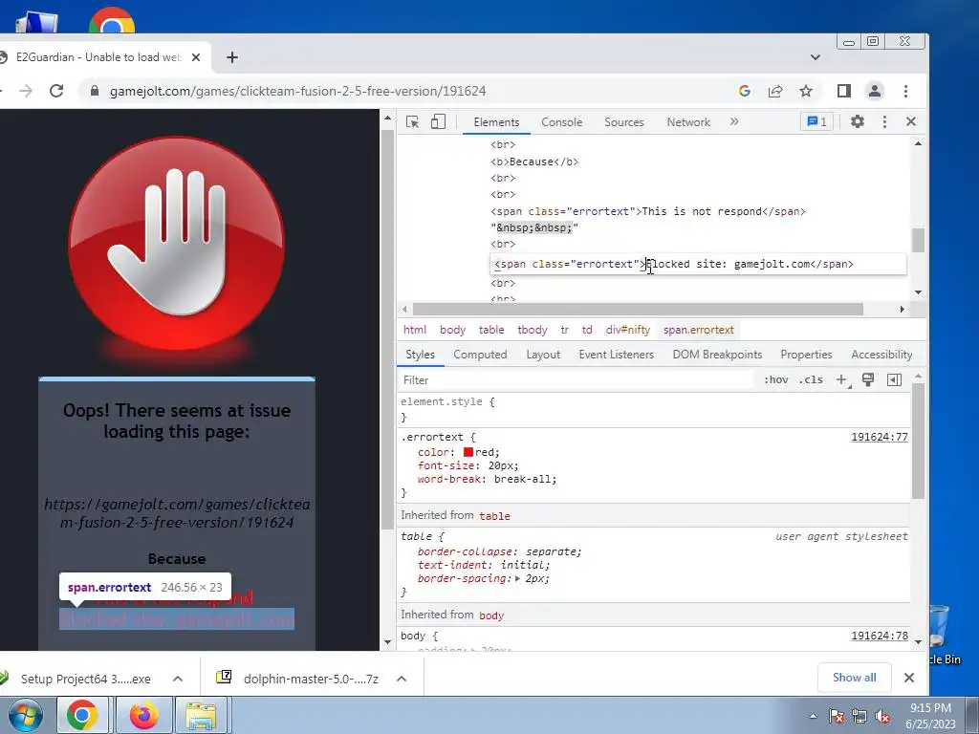Open the Chrome profile avatar

[x=875, y=91]
